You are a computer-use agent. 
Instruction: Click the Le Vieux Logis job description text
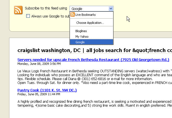pos(95,77)
